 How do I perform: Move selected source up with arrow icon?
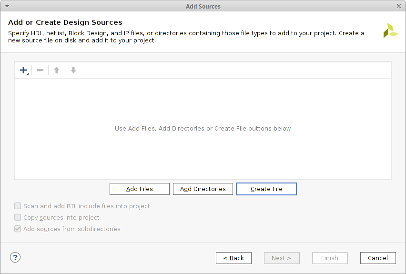tap(57, 70)
